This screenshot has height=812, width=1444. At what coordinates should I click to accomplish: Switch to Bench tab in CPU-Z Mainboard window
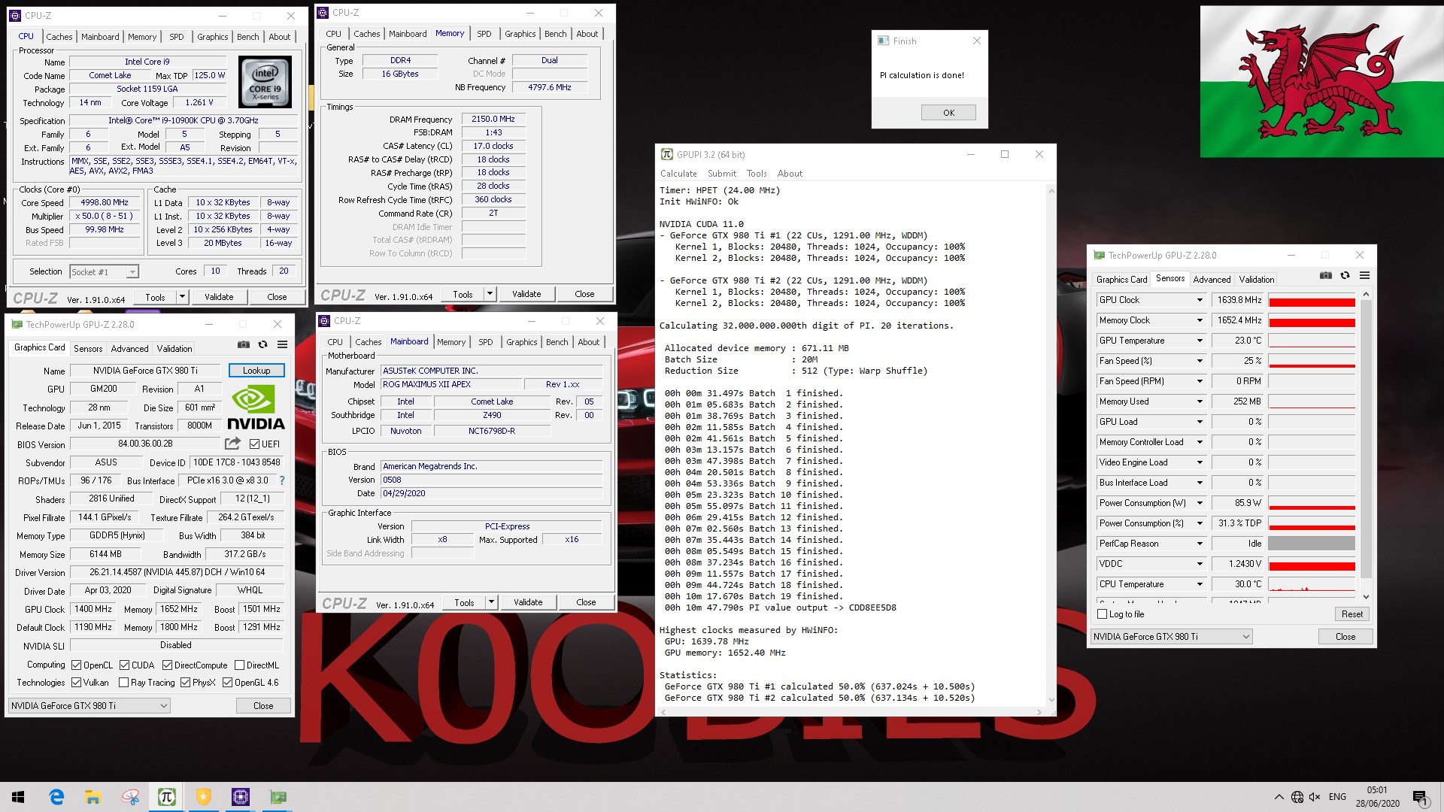(x=557, y=342)
